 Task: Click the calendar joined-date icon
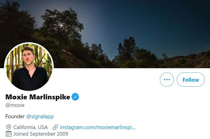point(9,134)
